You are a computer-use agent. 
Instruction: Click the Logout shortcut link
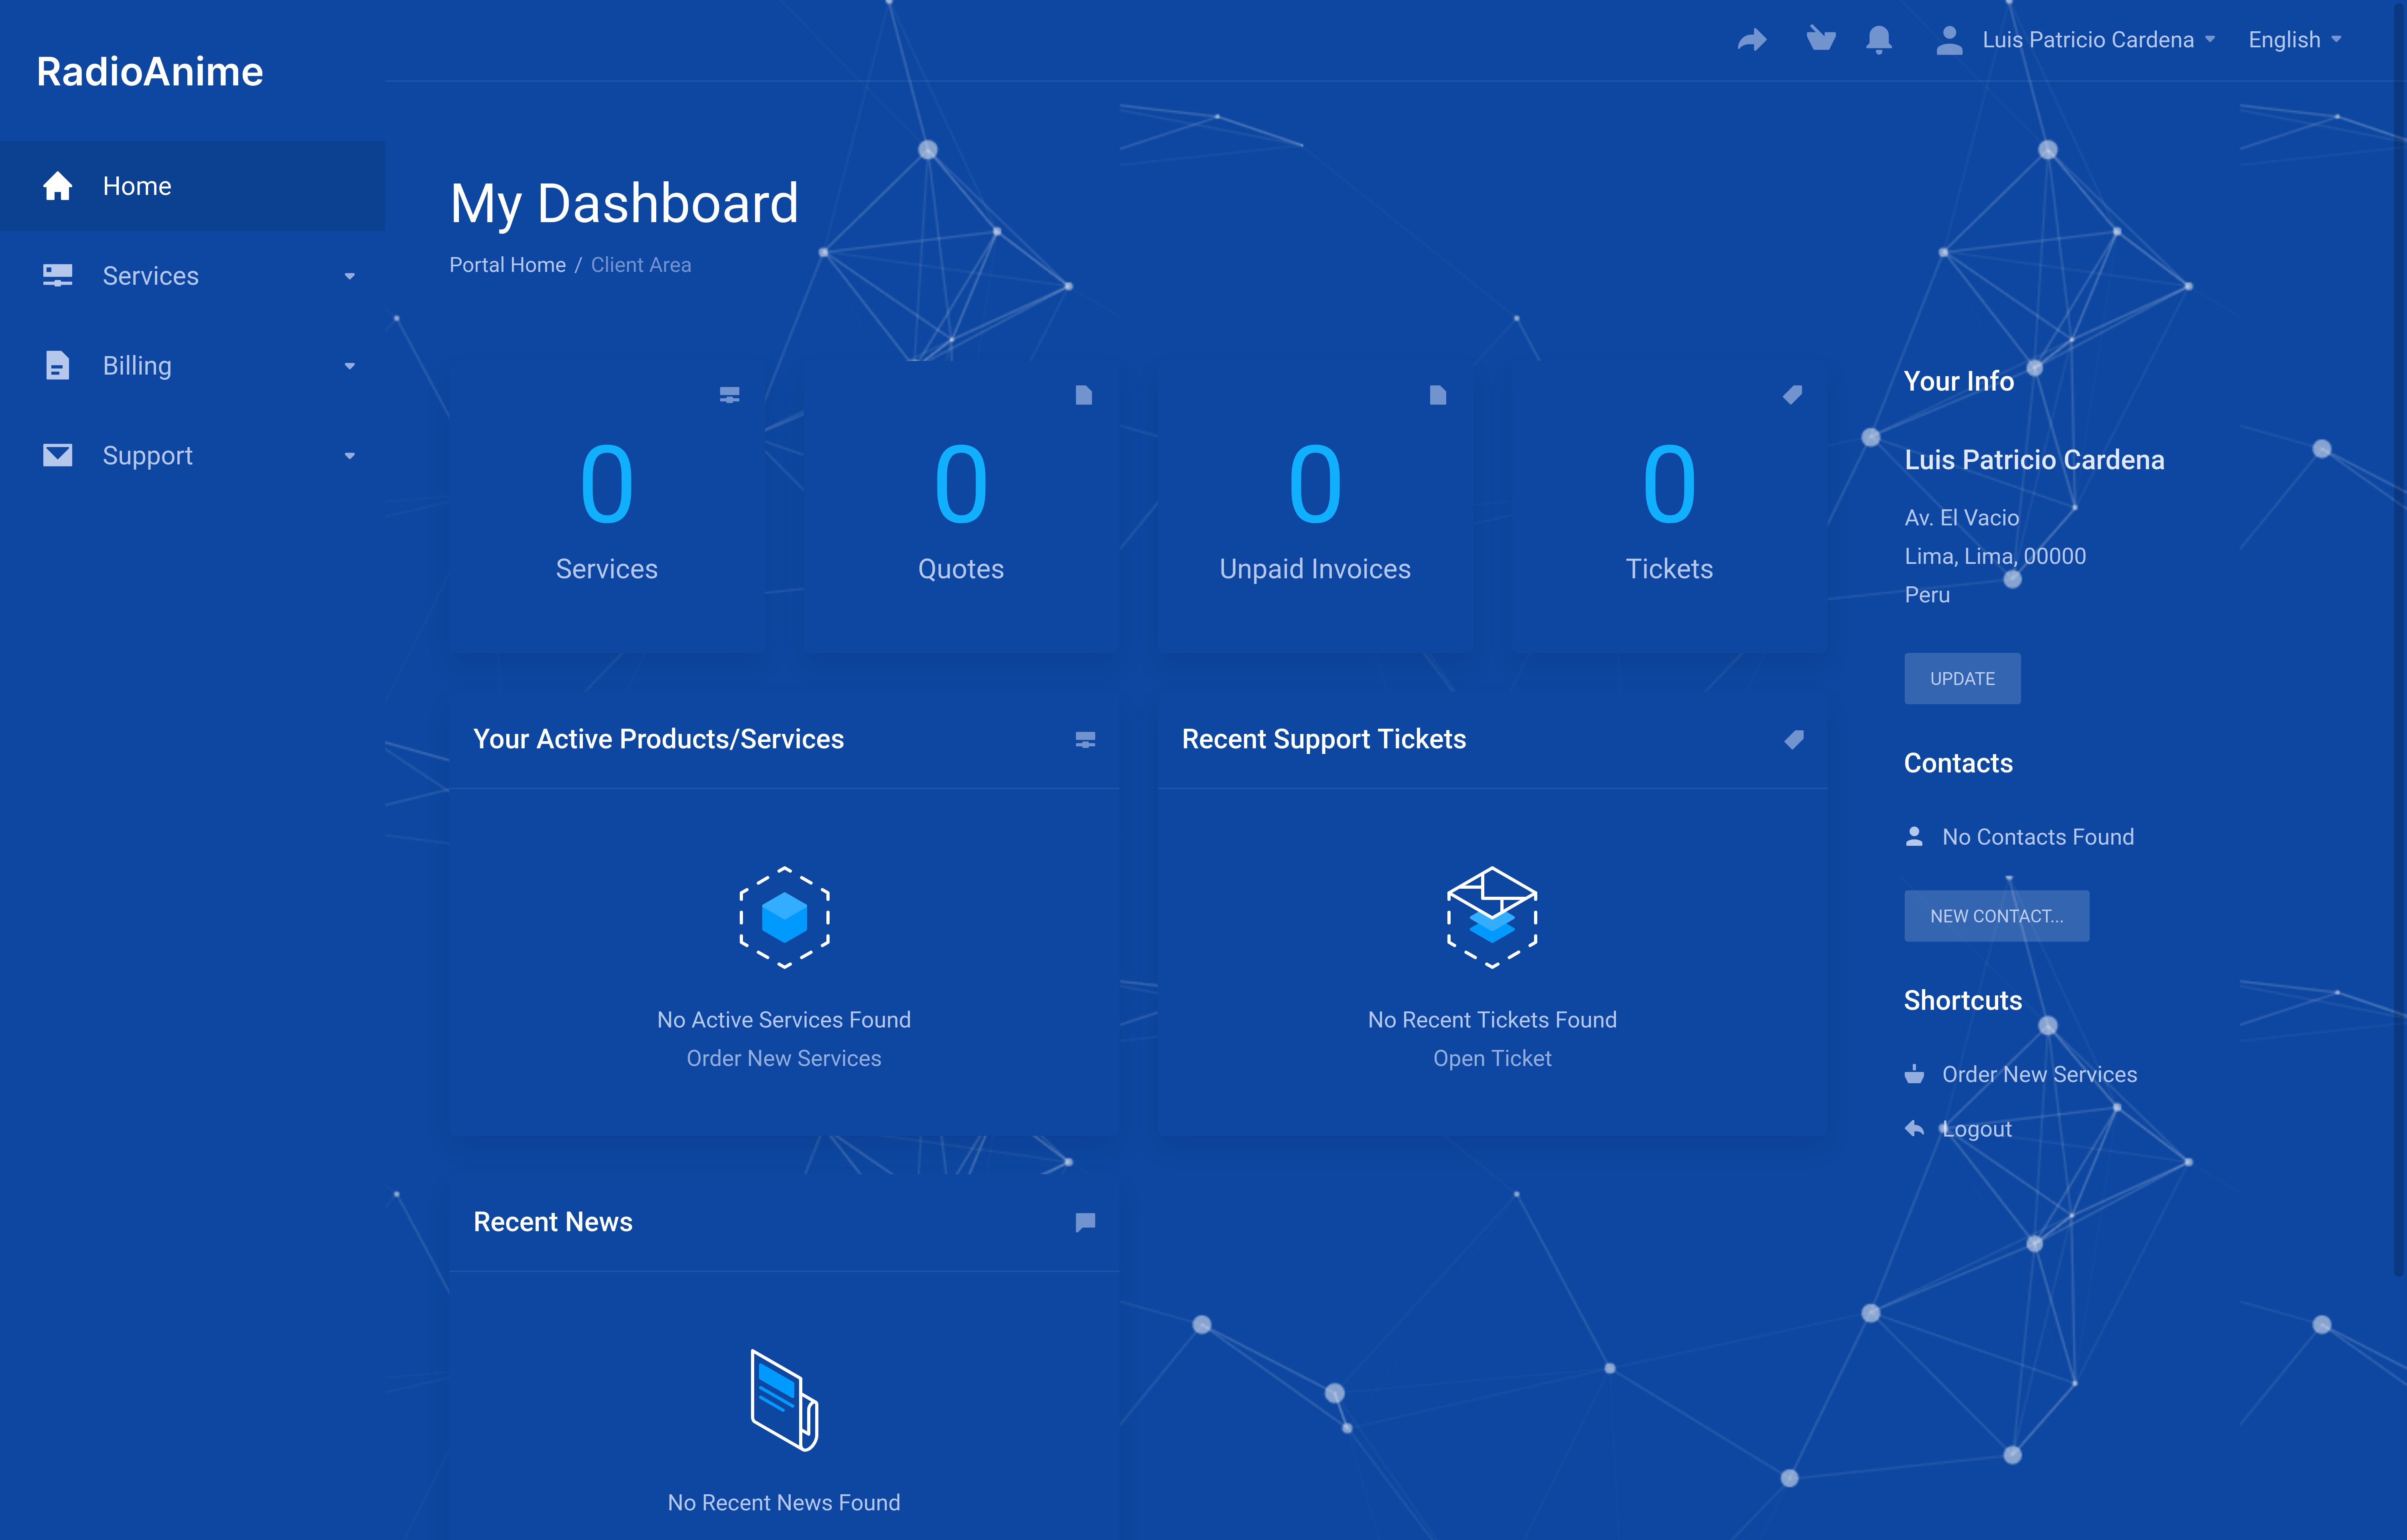point(1976,1129)
